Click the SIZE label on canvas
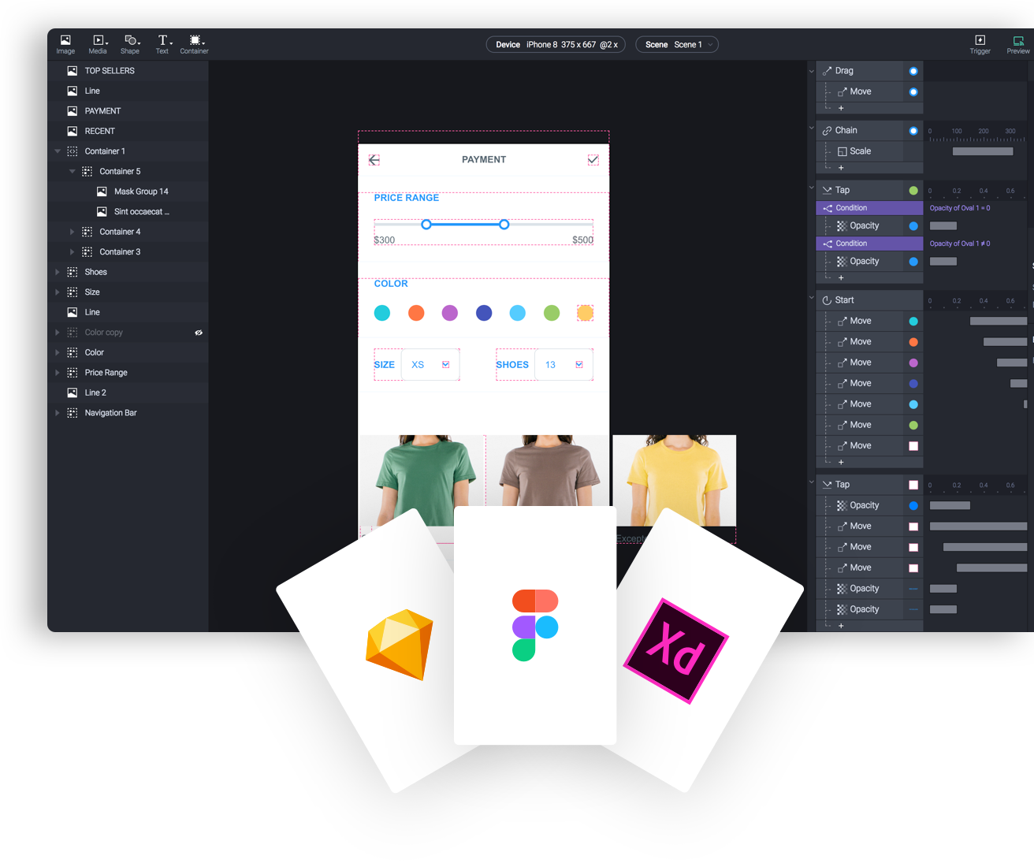The height and width of the screenshot is (867, 1034). [385, 365]
